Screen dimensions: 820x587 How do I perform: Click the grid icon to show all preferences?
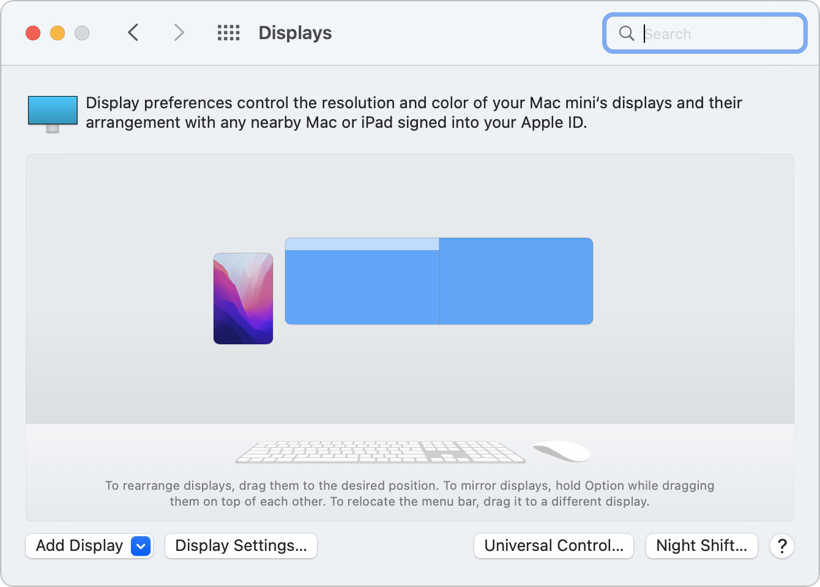(x=229, y=33)
